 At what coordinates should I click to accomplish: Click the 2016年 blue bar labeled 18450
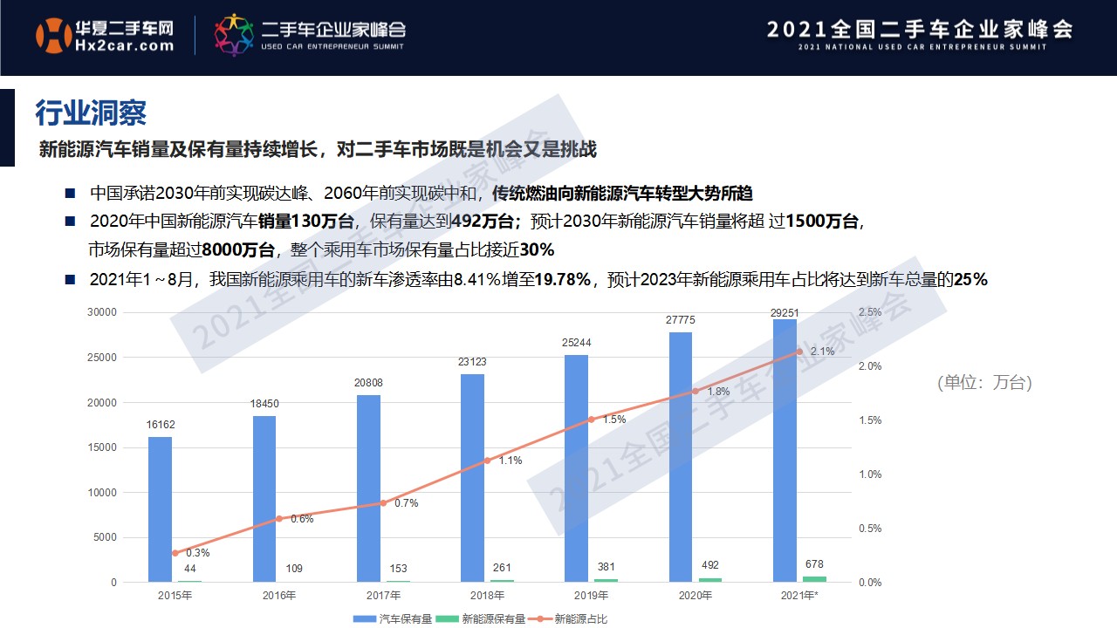(x=264, y=499)
